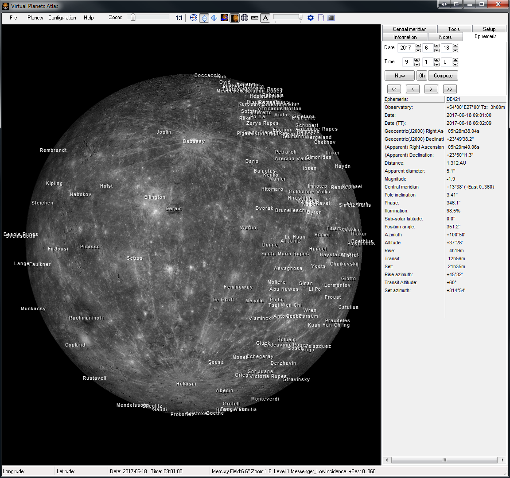Click the gray screen icon in toolbar

coord(331,18)
